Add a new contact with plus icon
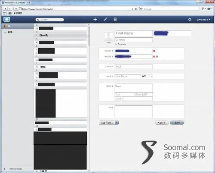 coord(95,19)
